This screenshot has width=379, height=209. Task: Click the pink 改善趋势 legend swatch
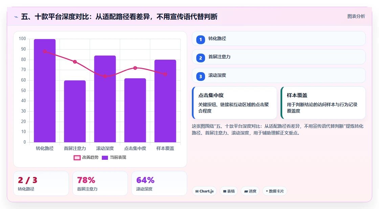tap(77, 158)
